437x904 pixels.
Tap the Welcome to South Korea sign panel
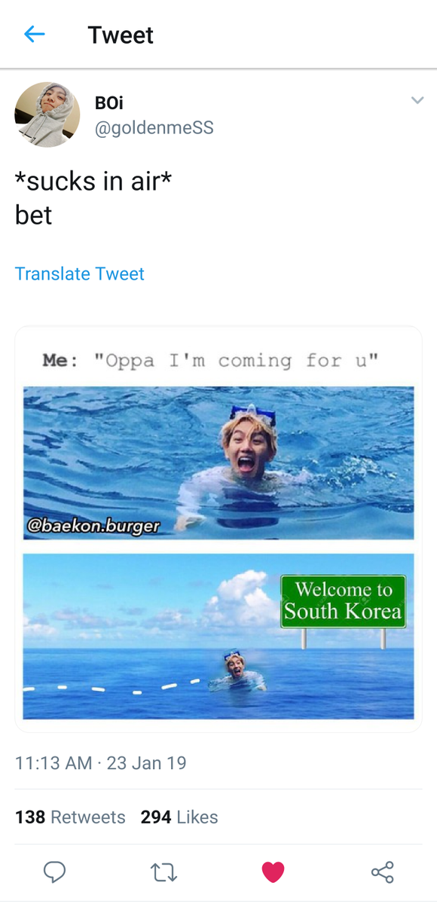tap(343, 601)
